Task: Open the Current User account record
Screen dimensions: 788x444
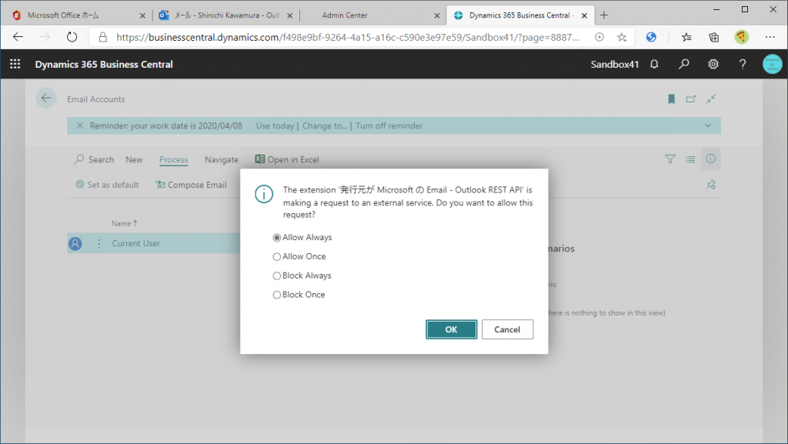Action: pos(135,243)
